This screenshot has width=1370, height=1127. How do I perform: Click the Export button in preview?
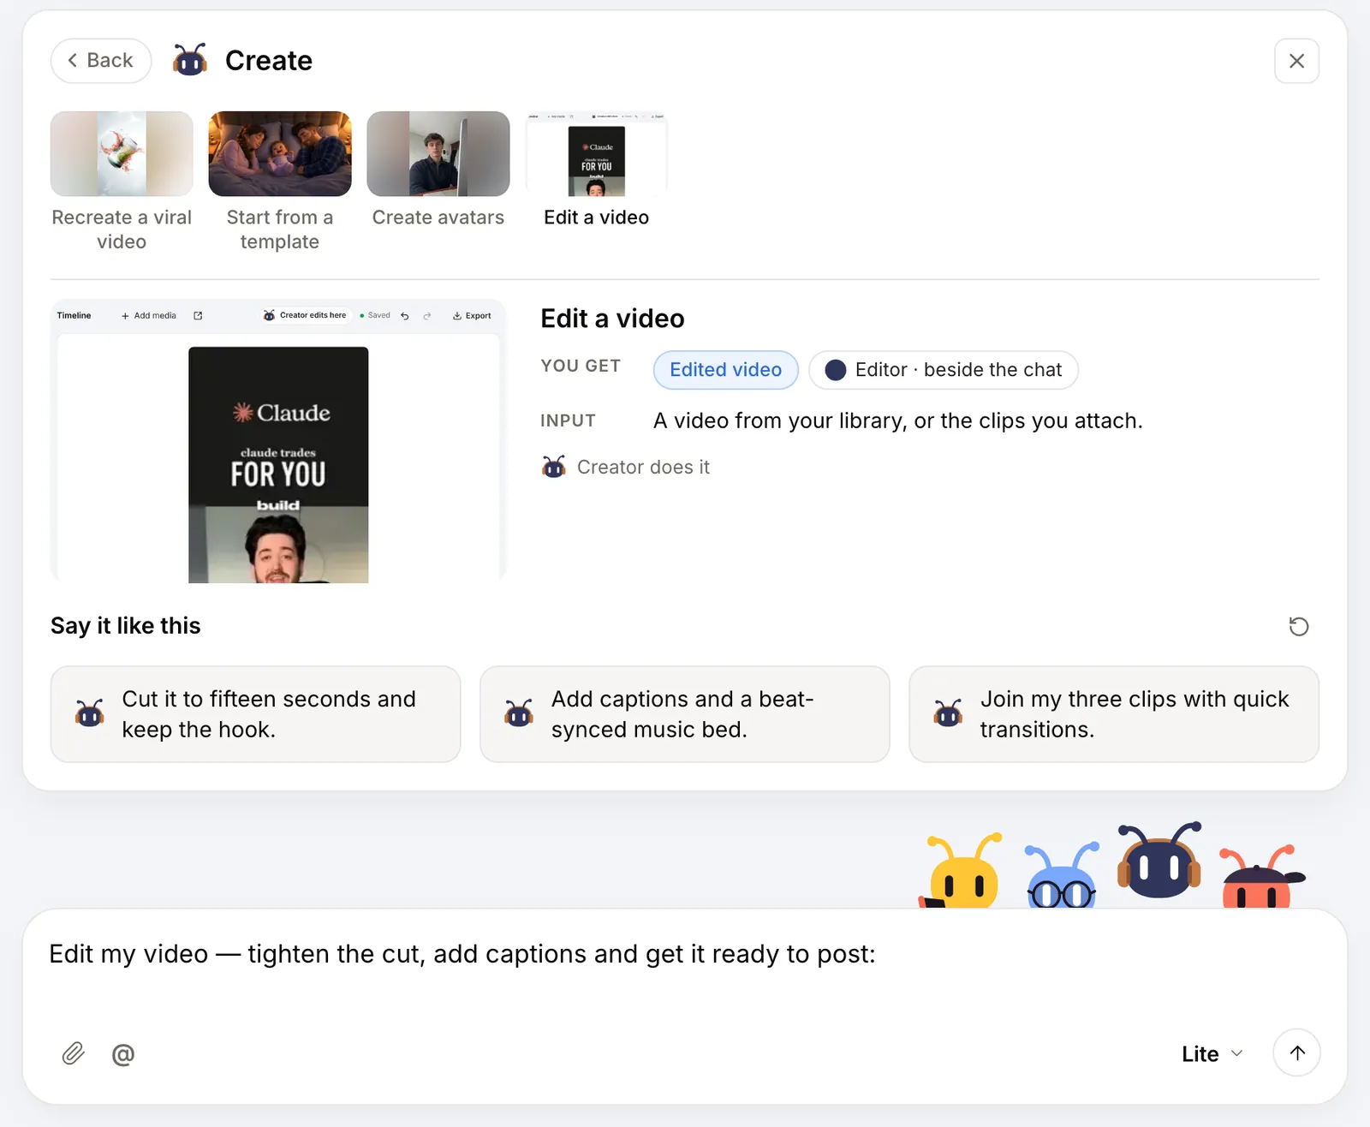coord(472,316)
